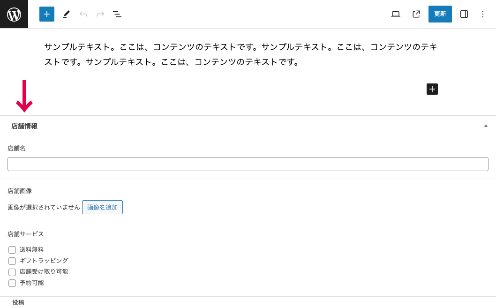Open the options menu with three dots
The width and height of the screenshot is (496, 308).
(483, 14)
